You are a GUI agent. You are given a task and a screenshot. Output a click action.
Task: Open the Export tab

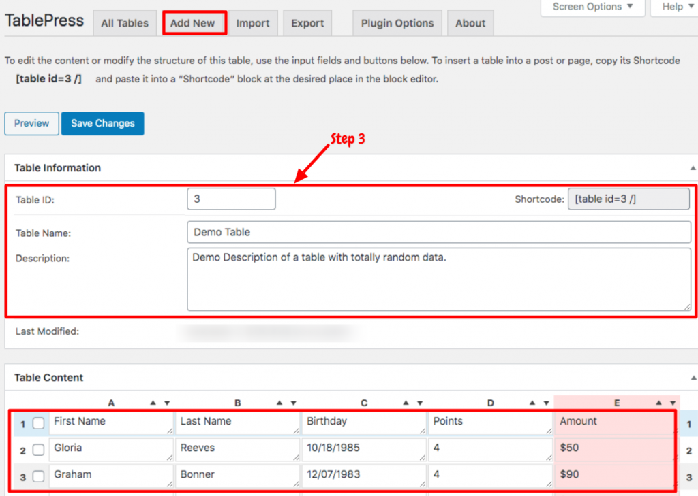click(x=307, y=23)
